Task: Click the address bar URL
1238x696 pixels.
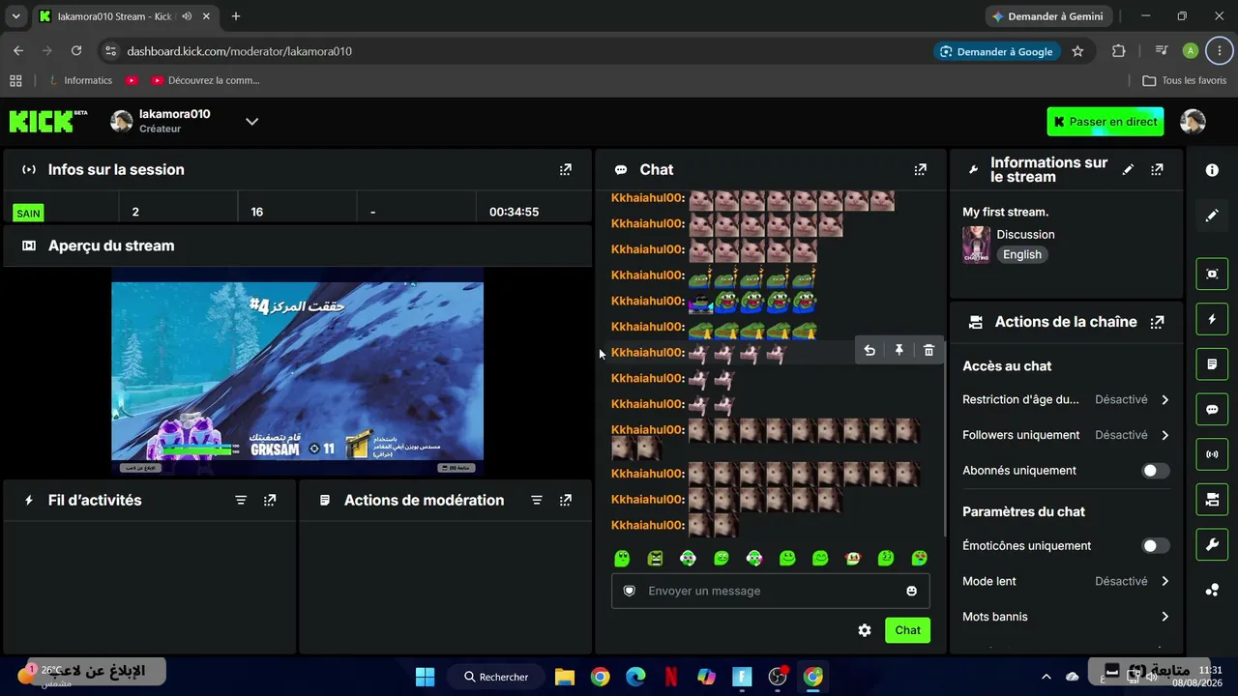Action: tap(240, 51)
